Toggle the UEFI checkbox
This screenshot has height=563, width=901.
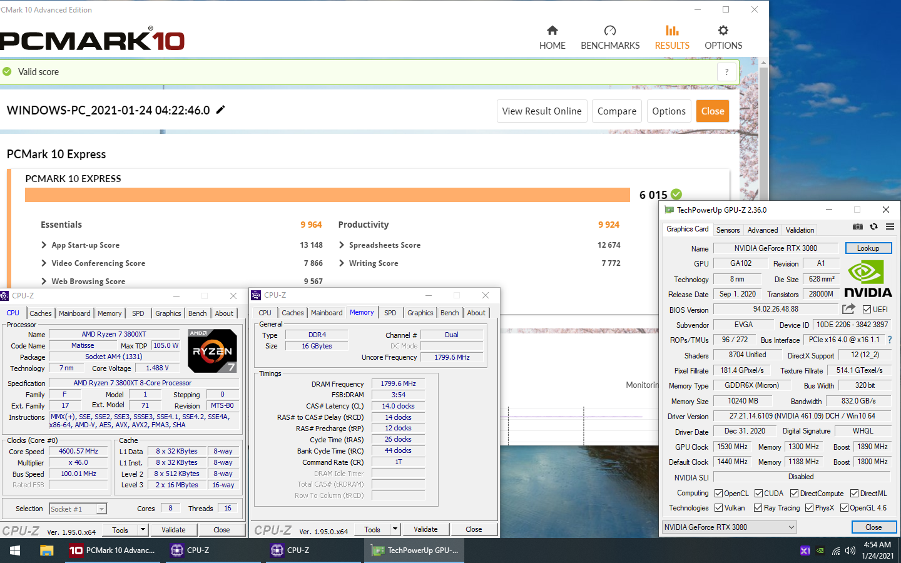click(x=867, y=310)
